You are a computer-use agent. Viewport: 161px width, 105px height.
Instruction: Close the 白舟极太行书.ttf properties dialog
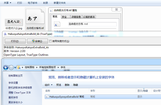click(116, 9)
